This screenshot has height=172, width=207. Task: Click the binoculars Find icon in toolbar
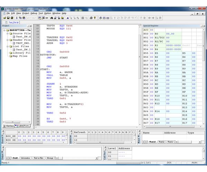click(x=52, y=18)
